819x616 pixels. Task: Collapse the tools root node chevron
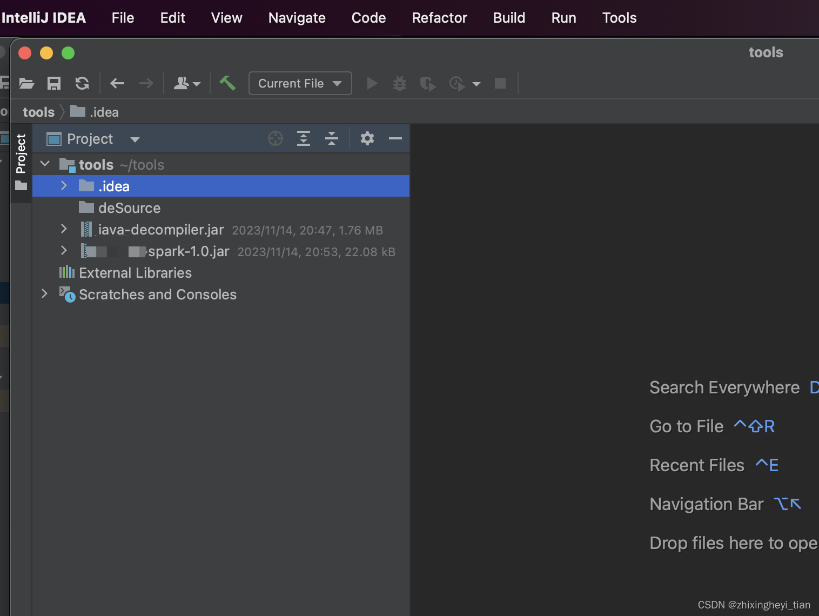45,164
